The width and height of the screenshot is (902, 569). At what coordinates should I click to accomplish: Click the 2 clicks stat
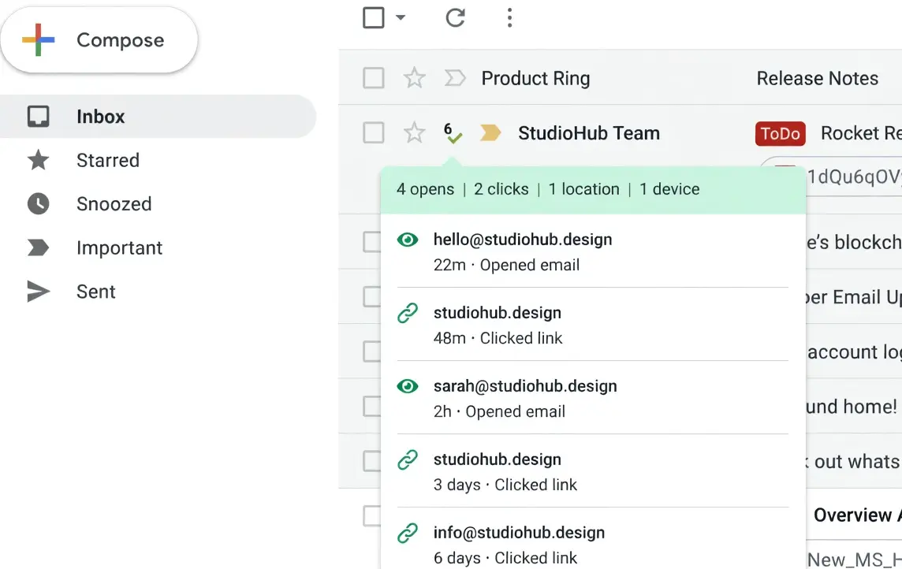(x=501, y=189)
